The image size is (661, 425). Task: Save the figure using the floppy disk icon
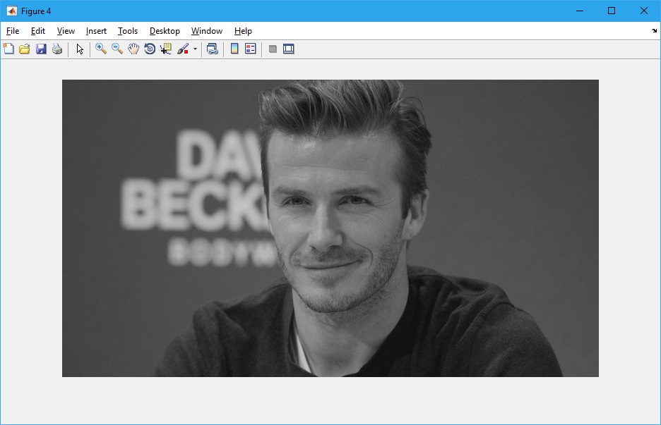(41, 49)
